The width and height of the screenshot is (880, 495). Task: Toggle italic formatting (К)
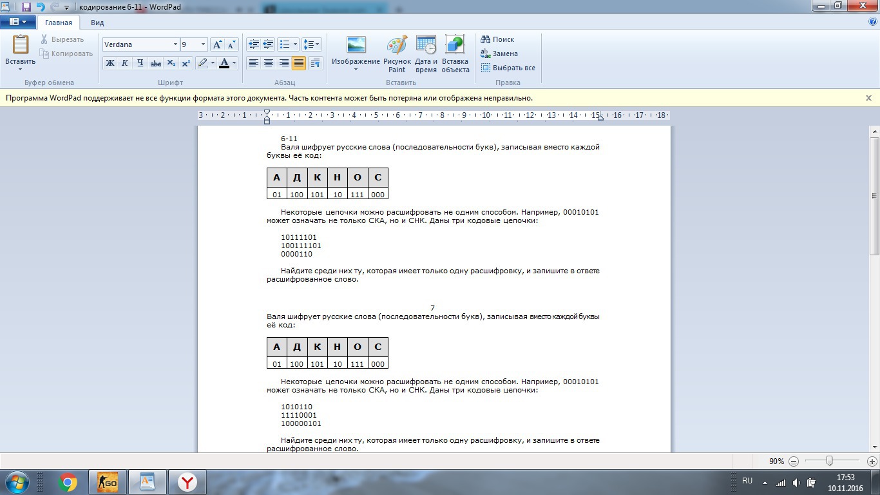tap(124, 63)
